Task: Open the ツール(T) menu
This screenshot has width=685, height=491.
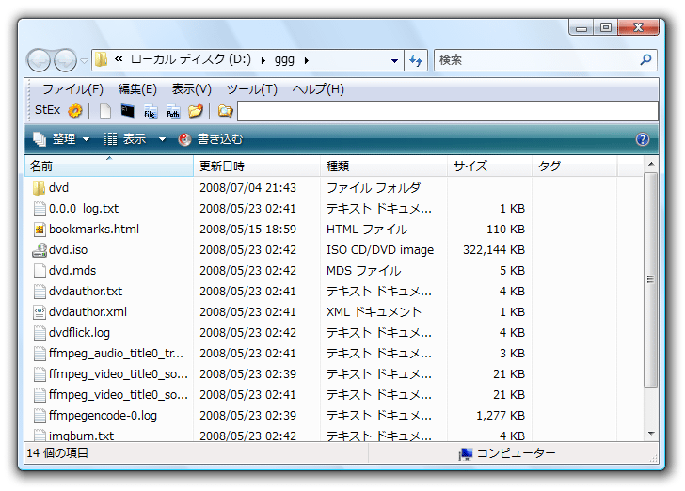Action: [x=252, y=89]
